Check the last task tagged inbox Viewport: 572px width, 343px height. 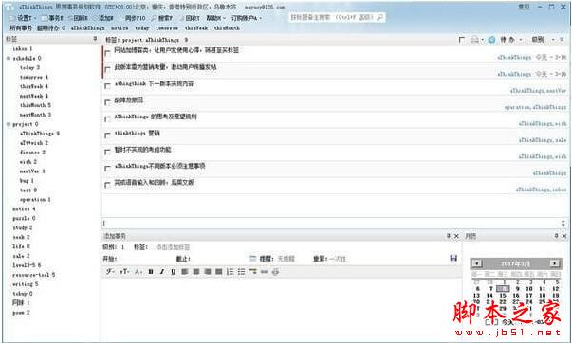[x=107, y=185]
